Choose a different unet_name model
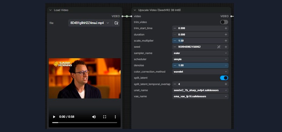282x132 pixels. [x=200, y=90]
